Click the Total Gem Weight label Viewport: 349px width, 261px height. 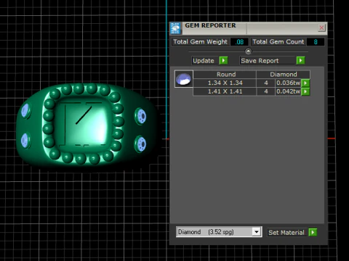[x=201, y=42]
